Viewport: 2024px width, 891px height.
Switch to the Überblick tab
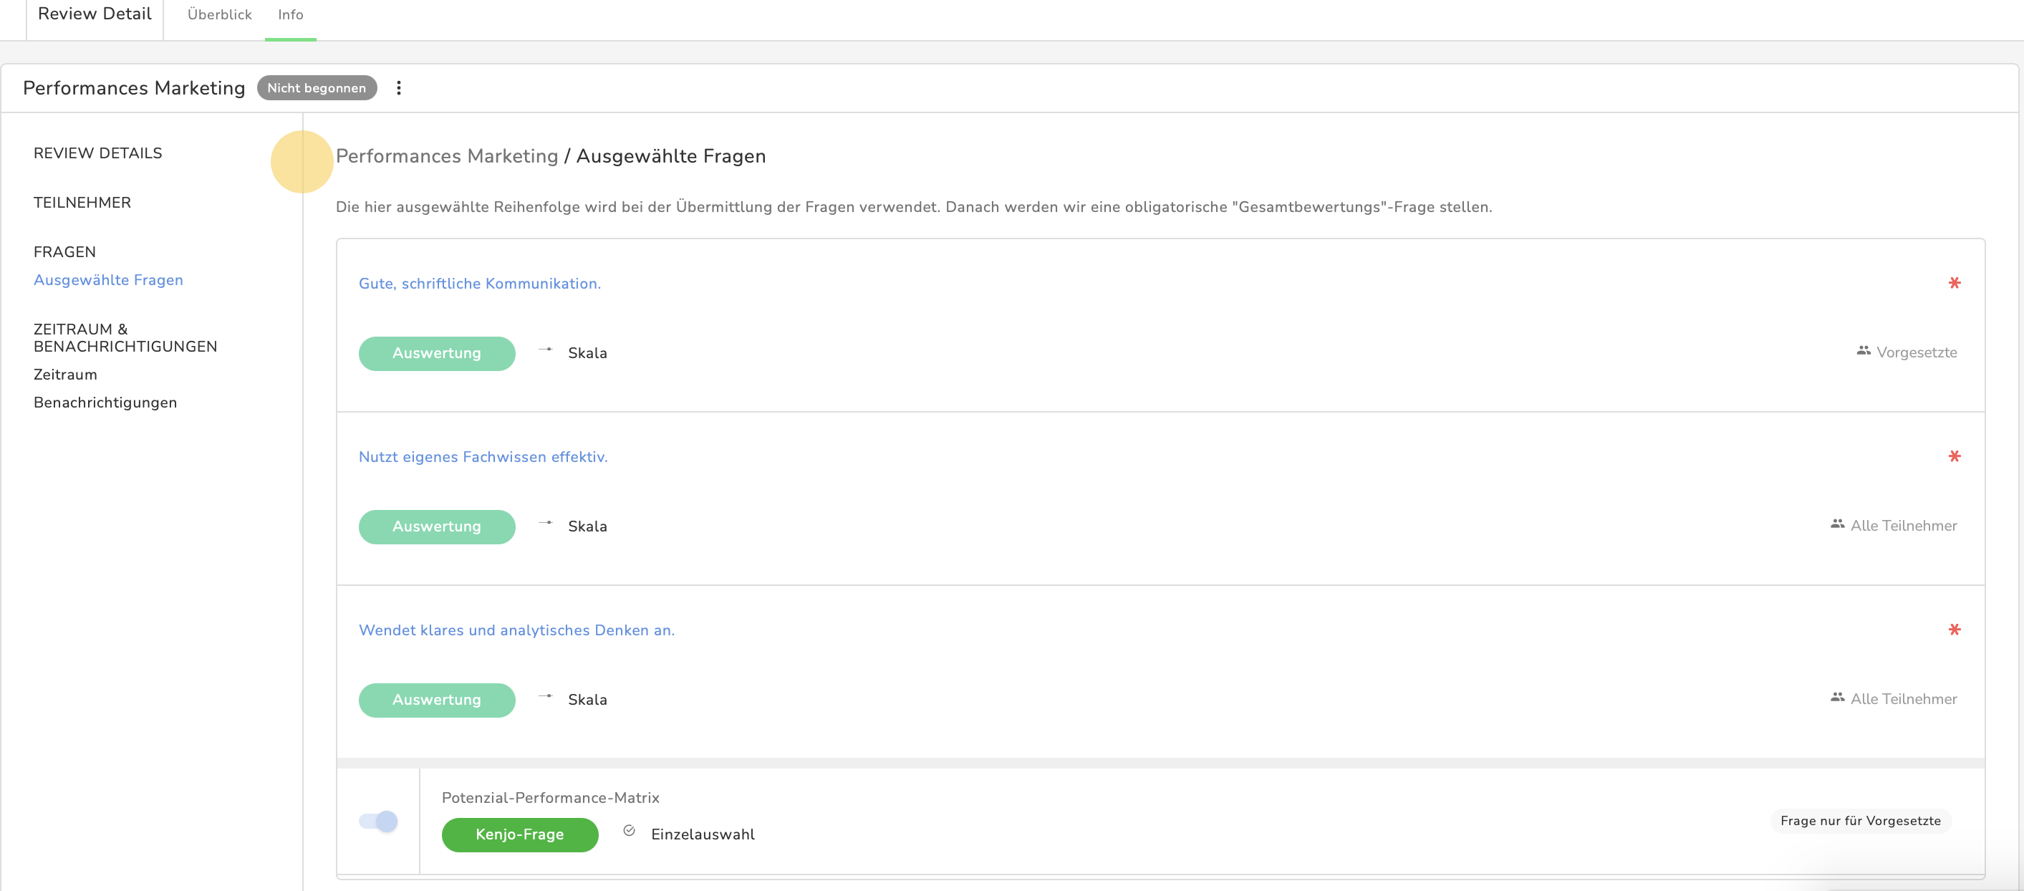[x=219, y=15]
